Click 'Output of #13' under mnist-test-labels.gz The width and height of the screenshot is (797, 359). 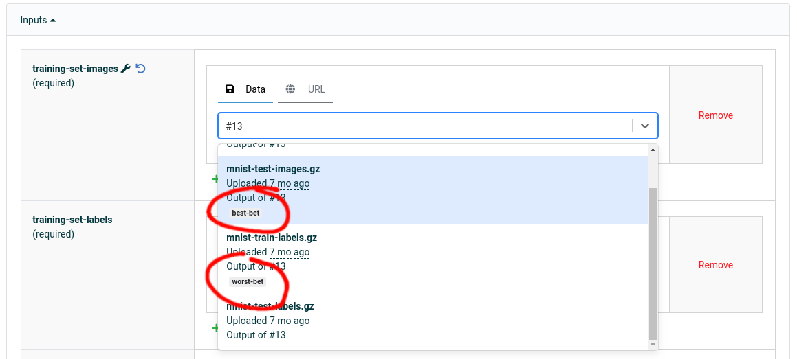[x=256, y=335]
